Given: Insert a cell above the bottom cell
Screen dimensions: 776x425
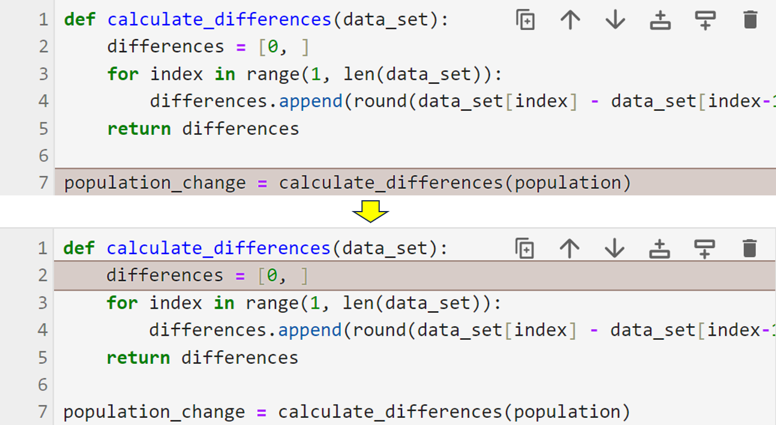Looking at the screenshot, I should 660,248.
